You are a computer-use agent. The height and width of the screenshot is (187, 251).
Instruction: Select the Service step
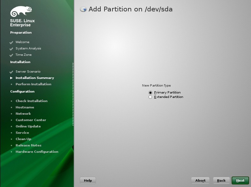point(22,132)
